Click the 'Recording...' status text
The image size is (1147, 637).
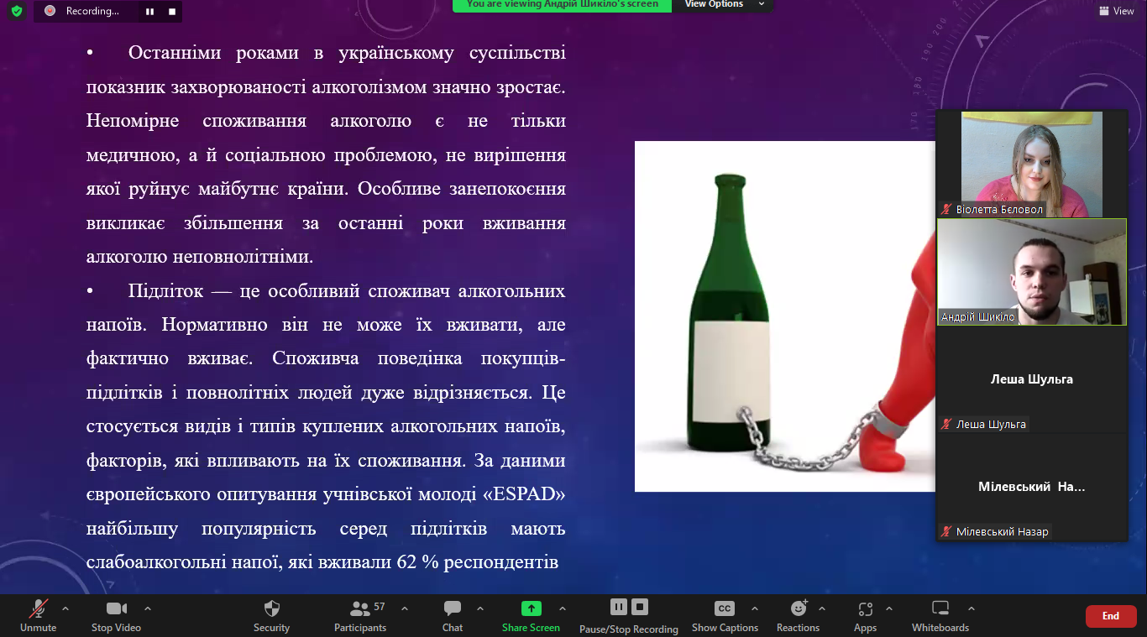pos(92,11)
